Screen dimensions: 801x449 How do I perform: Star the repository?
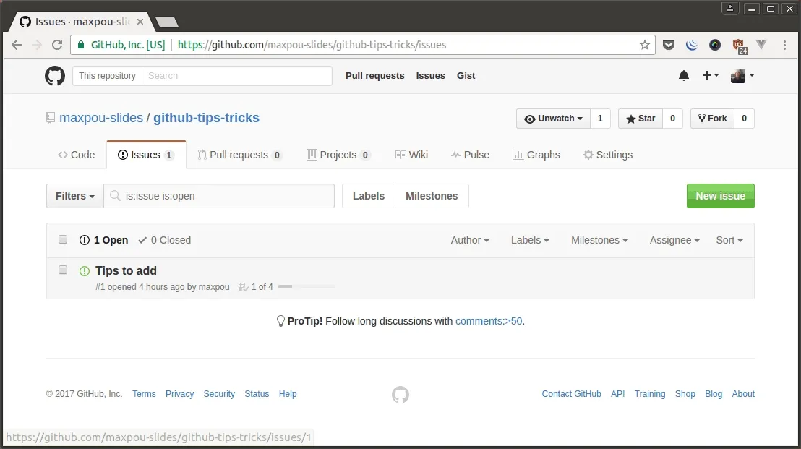[641, 119]
